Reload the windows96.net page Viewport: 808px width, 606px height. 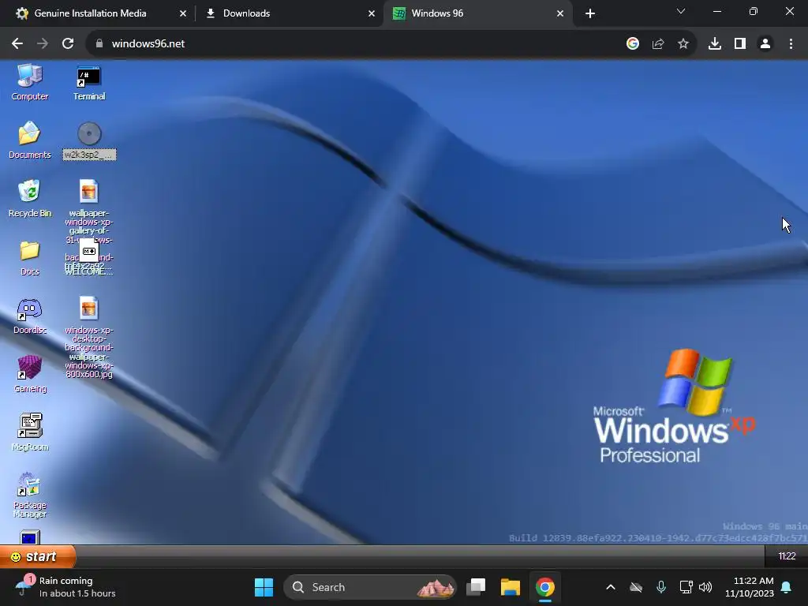pyautogui.click(x=68, y=44)
